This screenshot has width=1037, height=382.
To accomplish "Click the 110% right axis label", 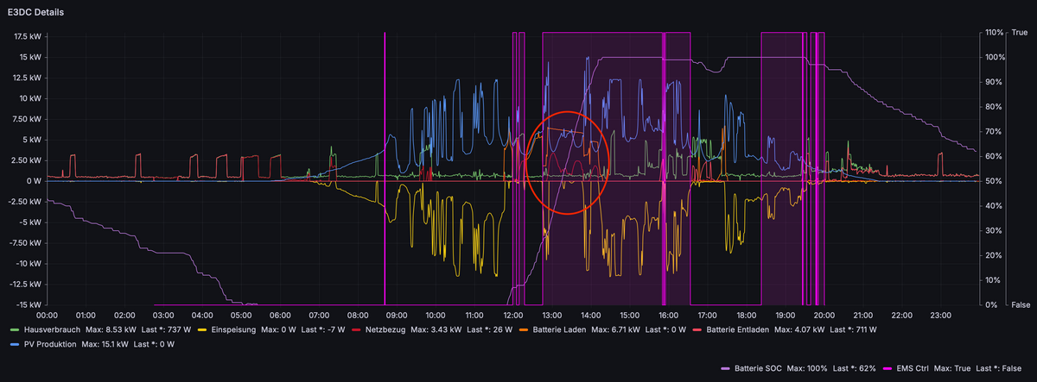I will [x=994, y=33].
